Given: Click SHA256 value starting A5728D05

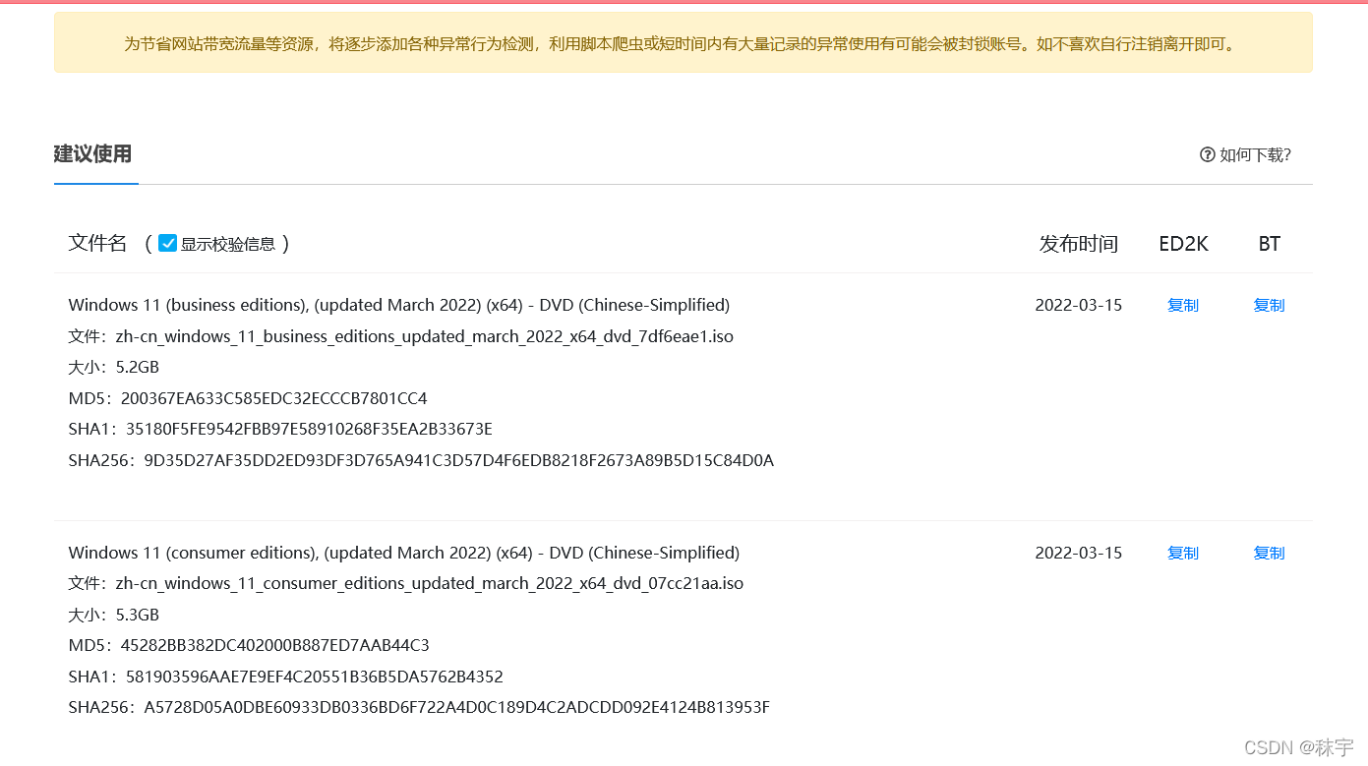Looking at the screenshot, I should pos(457,707).
